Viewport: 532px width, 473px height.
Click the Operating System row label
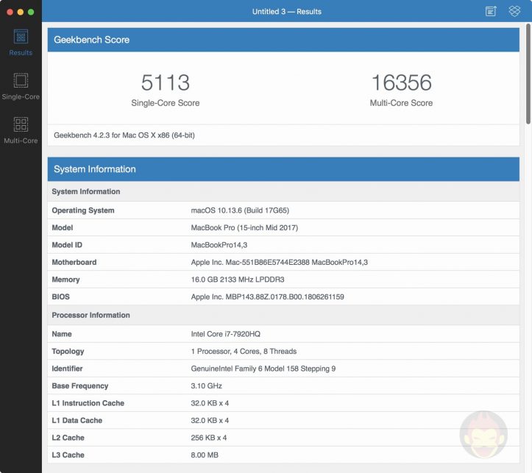point(83,210)
